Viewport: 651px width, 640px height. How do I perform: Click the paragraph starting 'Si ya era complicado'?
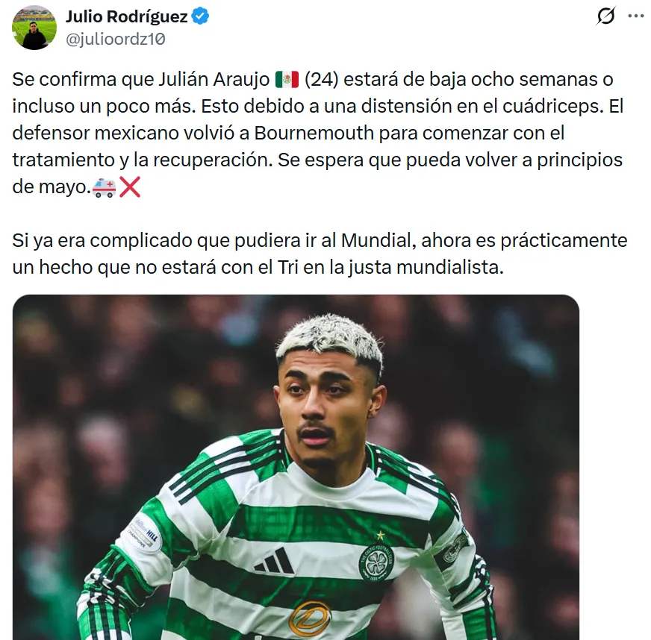(320, 254)
